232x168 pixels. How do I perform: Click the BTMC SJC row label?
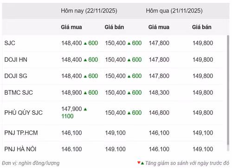pyautogui.click(x=19, y=92)
